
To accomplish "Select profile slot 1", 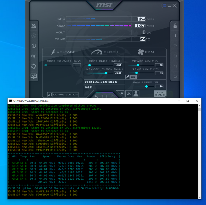I will [x=175, y=36].
